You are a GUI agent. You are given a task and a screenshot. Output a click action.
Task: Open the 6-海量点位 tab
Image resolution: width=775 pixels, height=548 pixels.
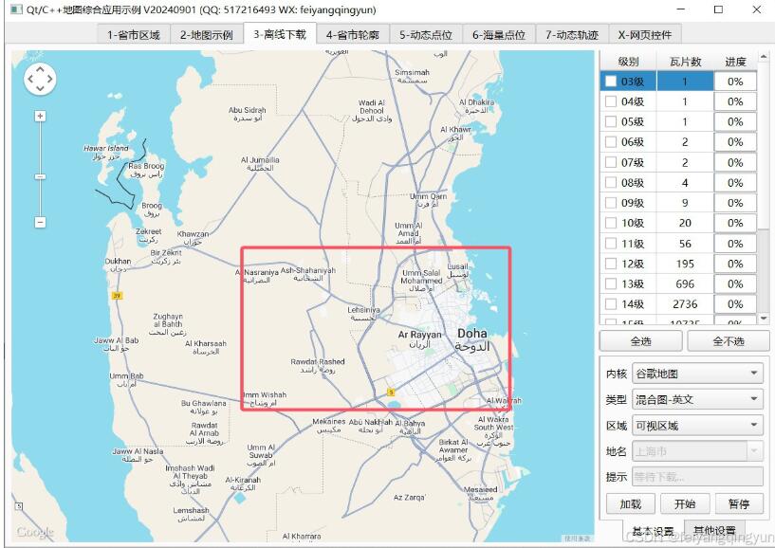(x=499, y=34)
